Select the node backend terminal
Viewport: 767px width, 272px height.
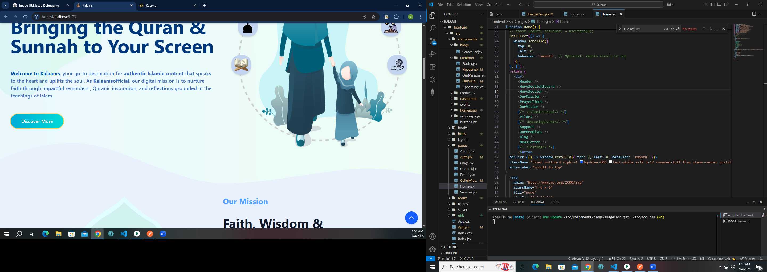click(x=740, y=221)
